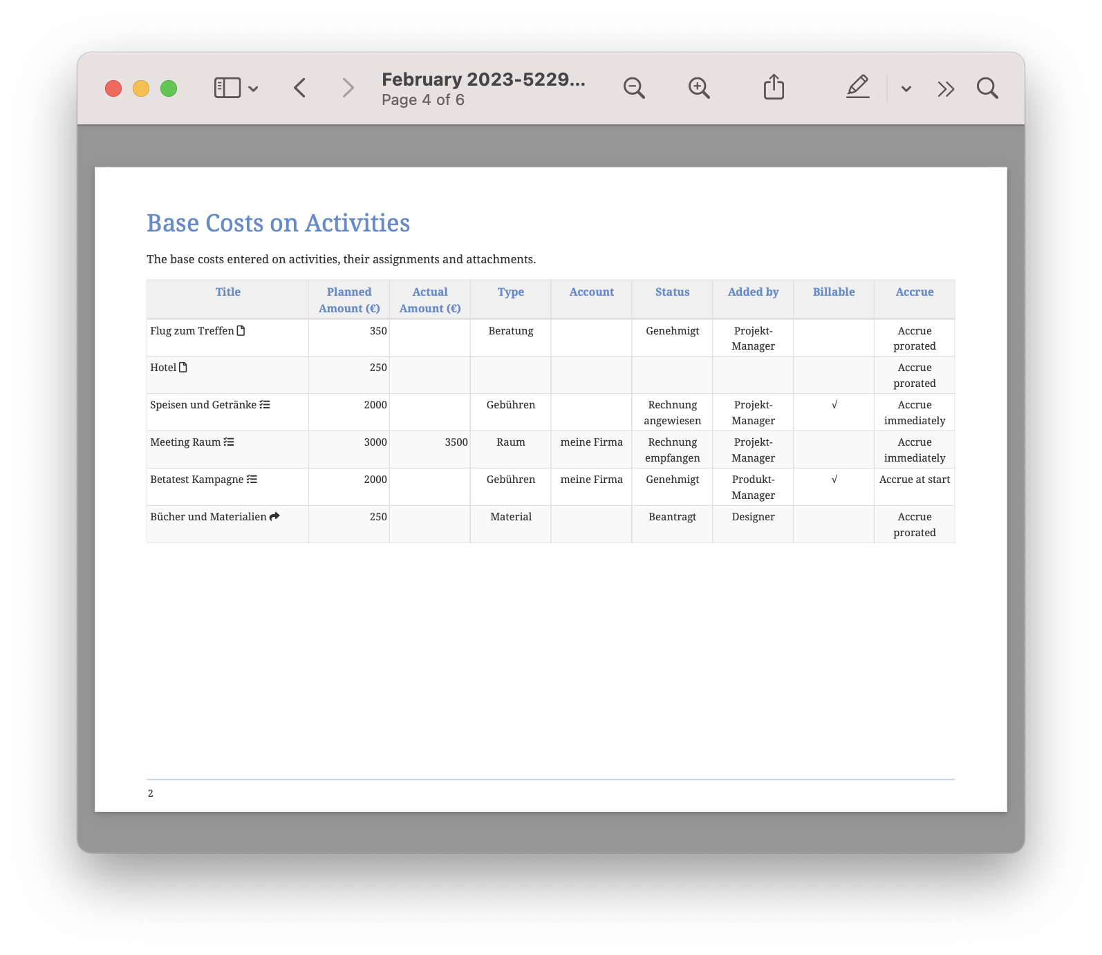The width and height of the screenshot is (1102, 955).
Task: Click the attachment icon next to Hotel
Action: coord(183,368)
